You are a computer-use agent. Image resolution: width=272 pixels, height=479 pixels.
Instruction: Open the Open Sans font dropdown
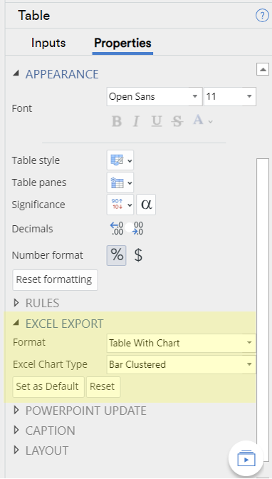[x=155, y=96]
